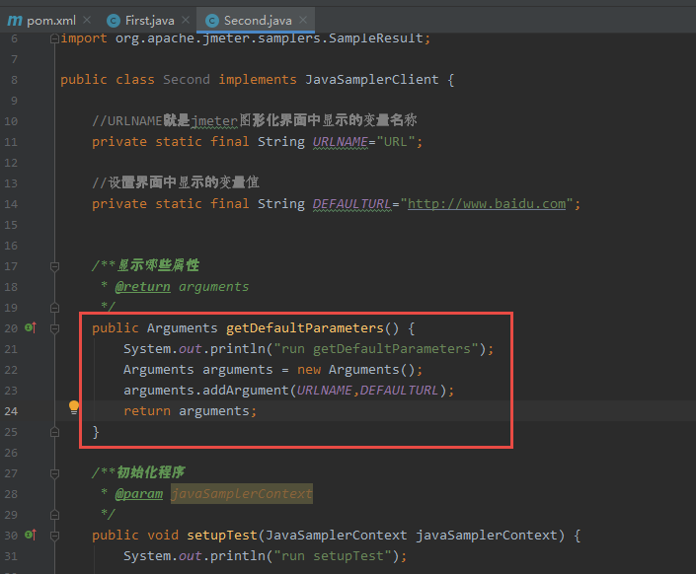Collapse the Javadoc comment starting on line 27
The height and width of the screenshot is (574, 696).
[x=52, y=472]
